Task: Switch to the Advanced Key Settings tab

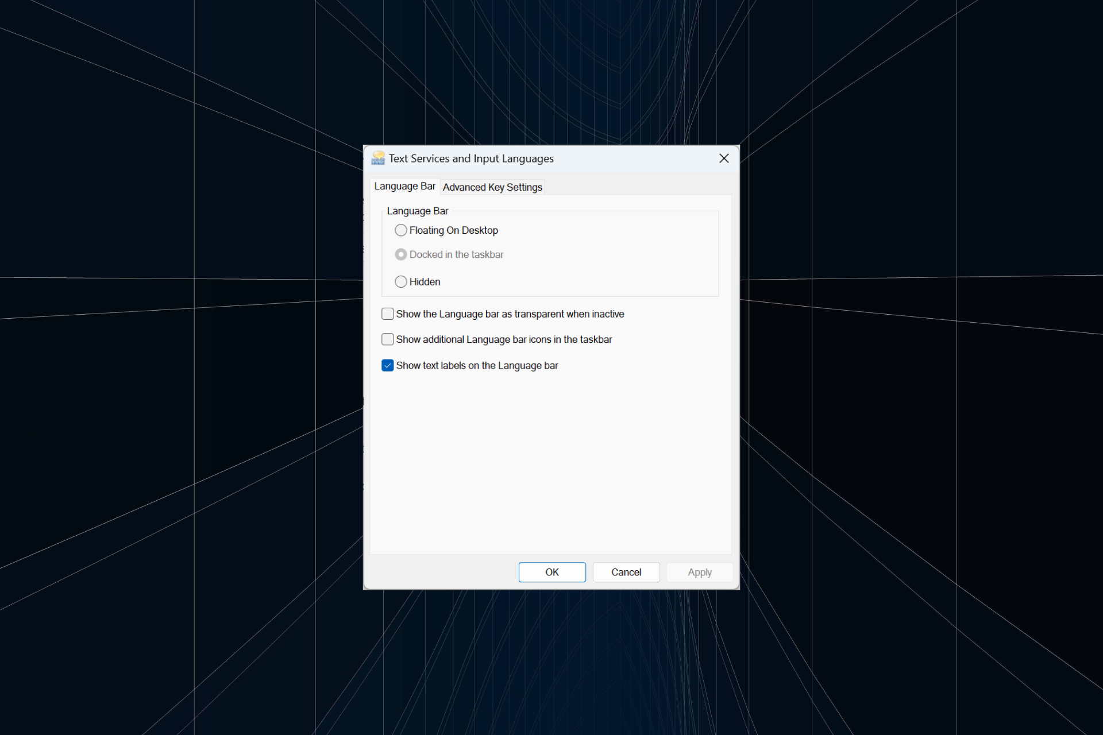Action: tap(492, 187)
